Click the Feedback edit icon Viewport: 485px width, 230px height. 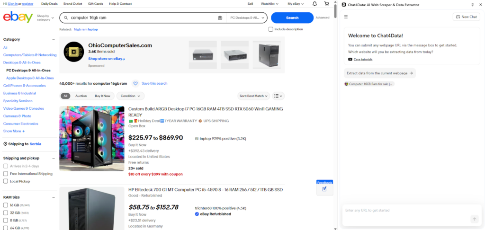pyautogui.click(x=324, y=189)
